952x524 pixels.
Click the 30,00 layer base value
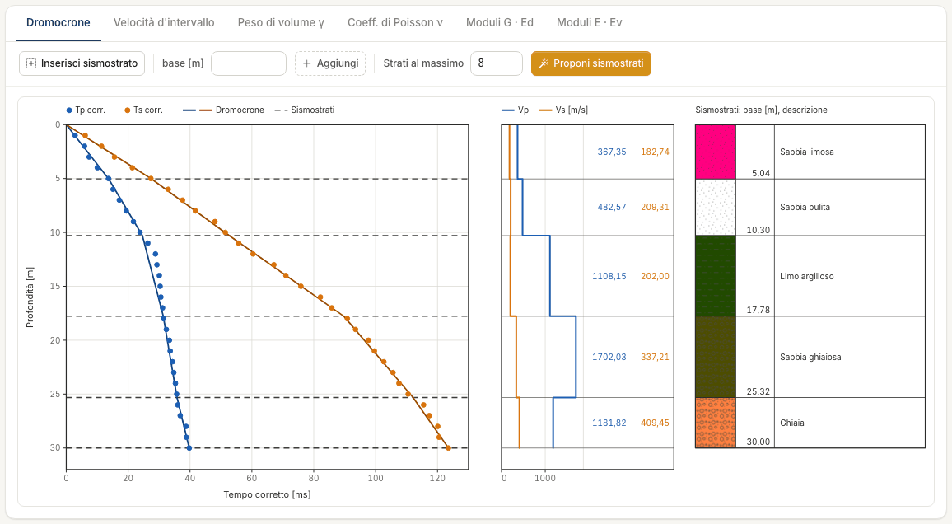758,442
